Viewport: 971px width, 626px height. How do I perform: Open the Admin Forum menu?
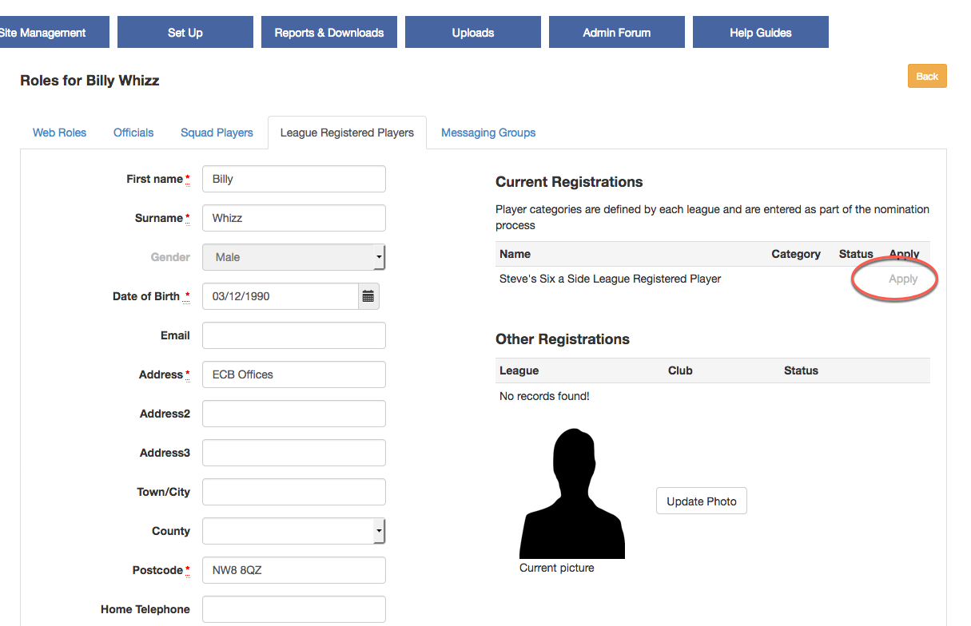point(617,33)
